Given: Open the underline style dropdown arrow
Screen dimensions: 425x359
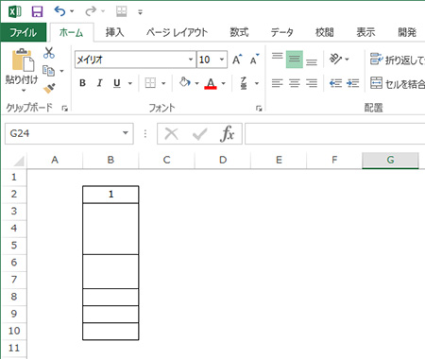Looking at the screenshot, I should (130, 83).
